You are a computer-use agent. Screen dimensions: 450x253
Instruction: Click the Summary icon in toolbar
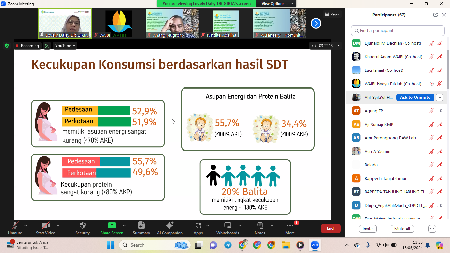[141, 226]
